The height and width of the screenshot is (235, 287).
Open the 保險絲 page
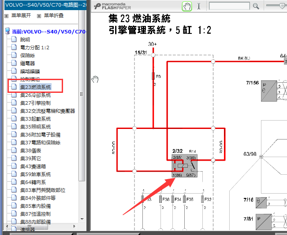(27, 55)
